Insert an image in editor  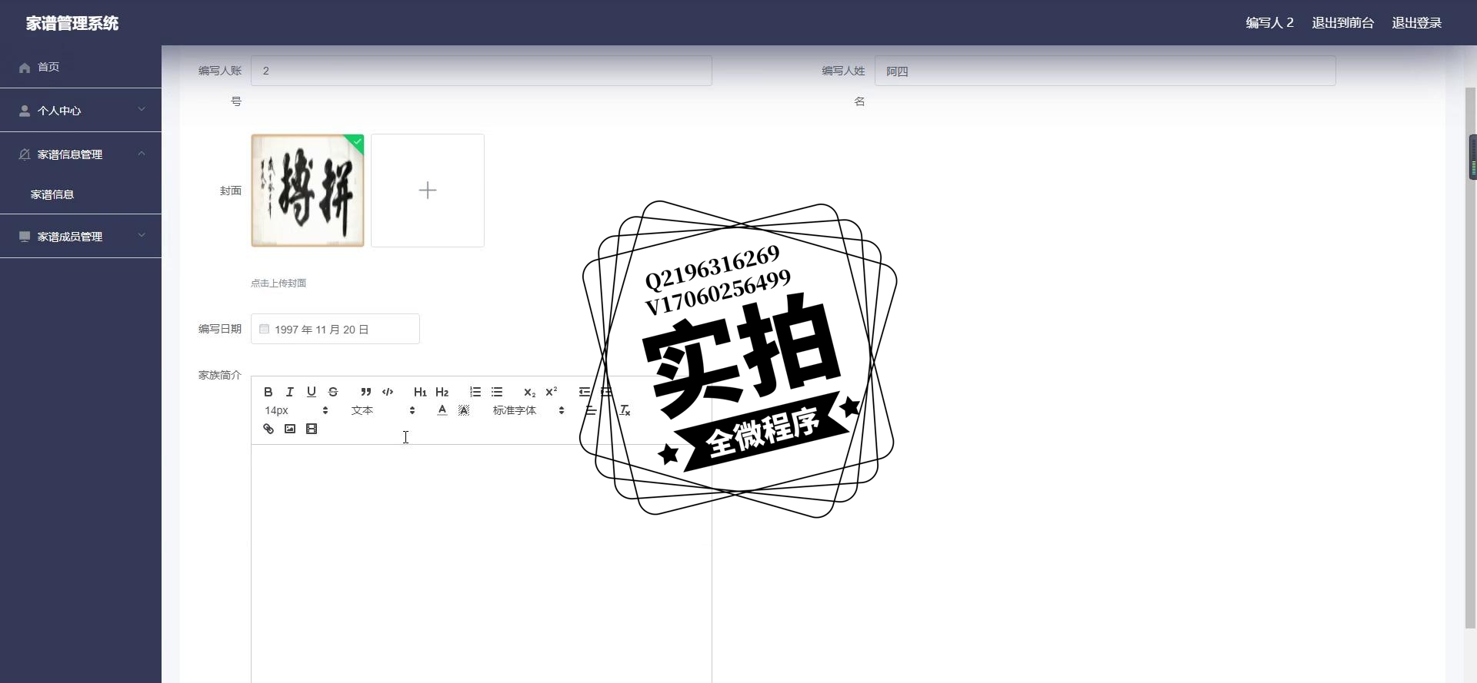pos(290,429)
